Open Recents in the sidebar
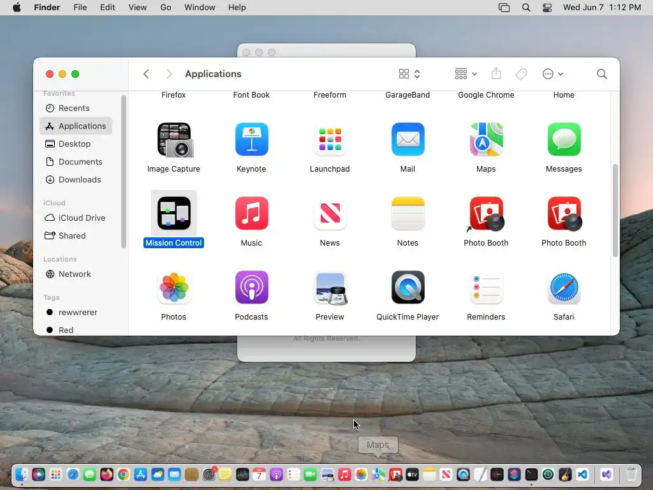 pos(76,108)
